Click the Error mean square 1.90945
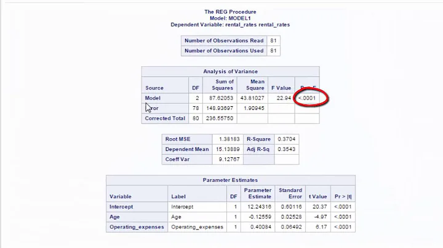The width and height of the screenshot is (443, 248). 253,108
